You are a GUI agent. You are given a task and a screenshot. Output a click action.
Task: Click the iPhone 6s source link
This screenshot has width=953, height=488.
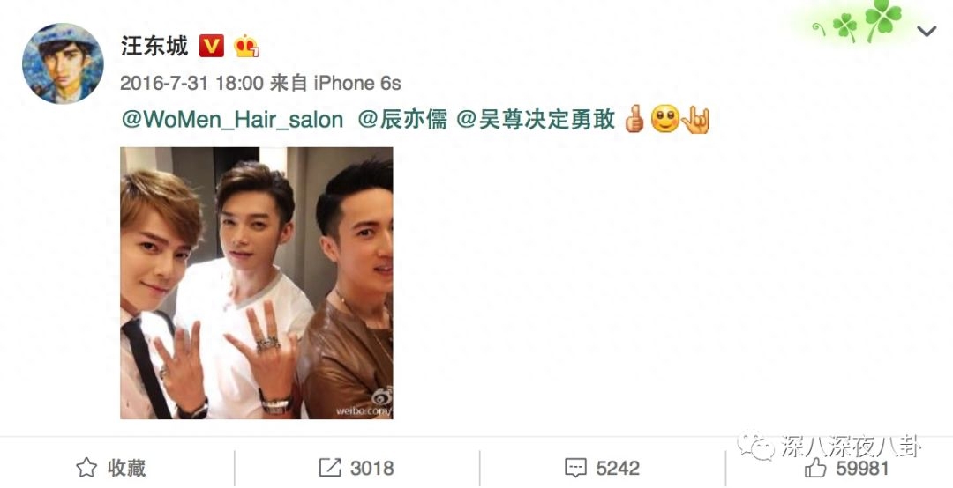(357, 83)
